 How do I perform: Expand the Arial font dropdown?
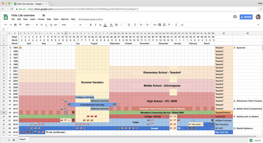click(68, 25)
